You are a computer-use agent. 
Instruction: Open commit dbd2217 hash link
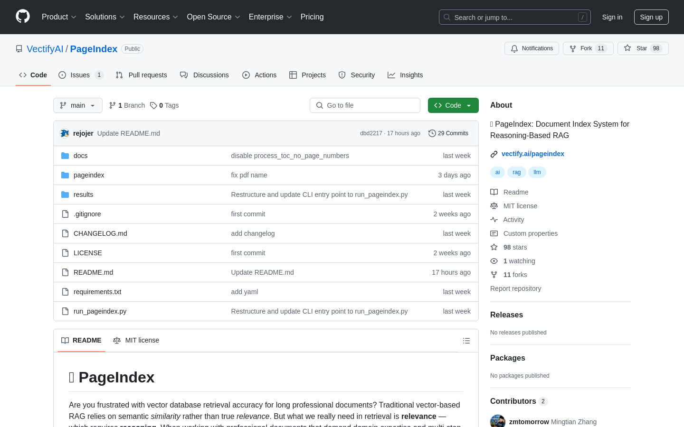(371, 133)
